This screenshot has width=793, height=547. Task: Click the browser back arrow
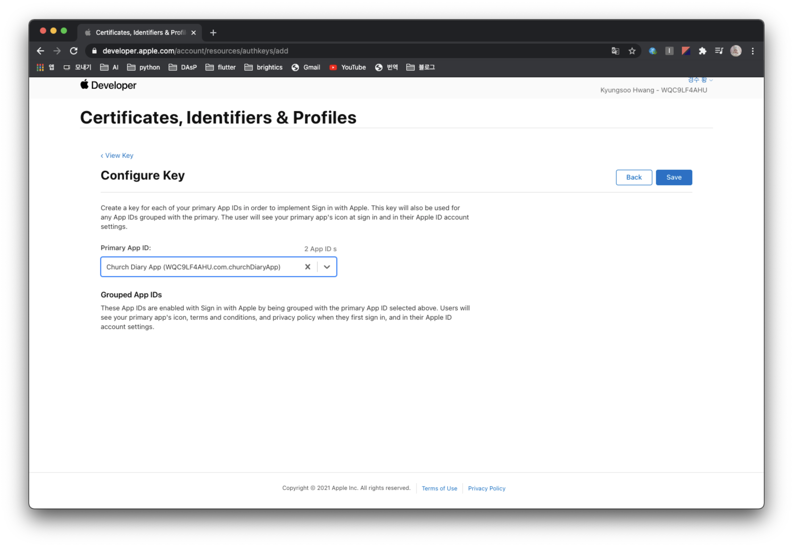click(x=40, y=51)
